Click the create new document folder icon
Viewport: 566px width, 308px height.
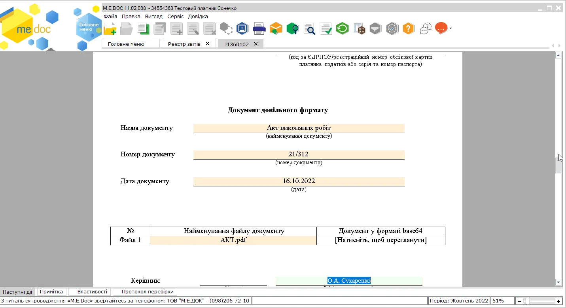coord(110,29)
